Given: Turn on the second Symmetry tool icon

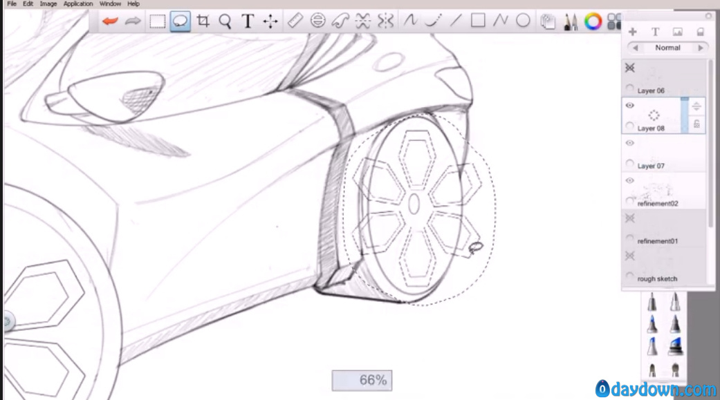Looking at the screenshot, I should (386, 21).
